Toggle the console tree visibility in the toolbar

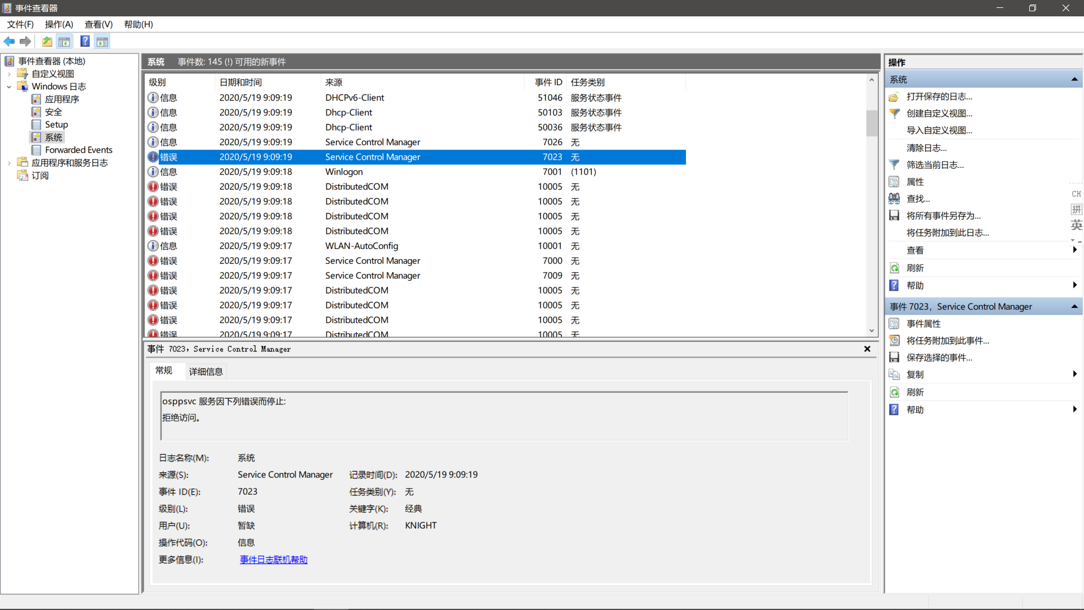(64, 41)
